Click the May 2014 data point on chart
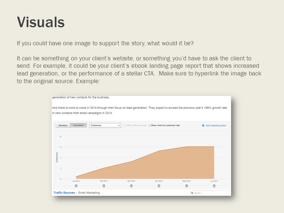This screenshot has width=284, height=213. pos(186,146)
